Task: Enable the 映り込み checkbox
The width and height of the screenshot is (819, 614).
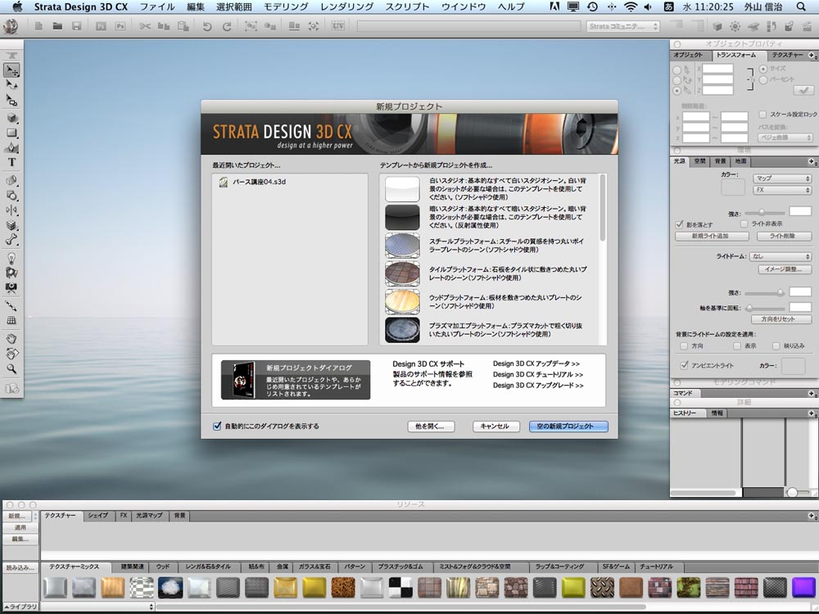Action: pyautogui.click(x=776, y=346)
